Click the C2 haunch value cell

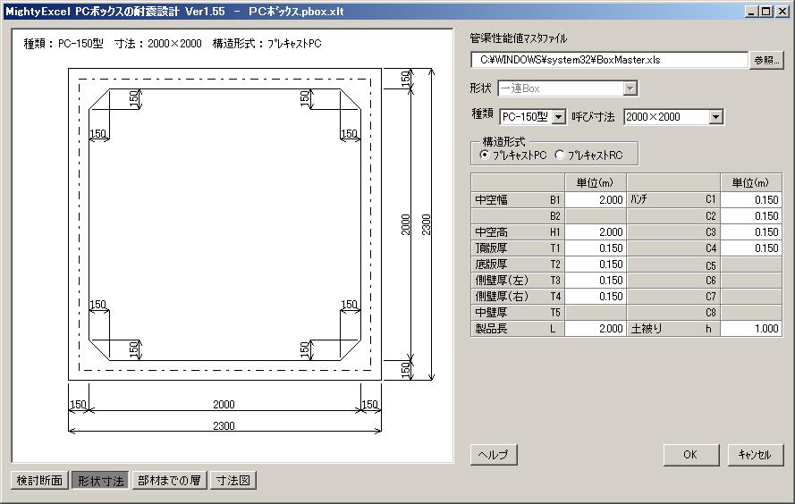[x=751, y=216]
